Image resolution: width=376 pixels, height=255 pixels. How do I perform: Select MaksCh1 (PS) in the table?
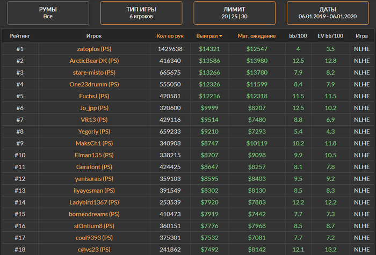pyautogui.click(x=93, y=143)
